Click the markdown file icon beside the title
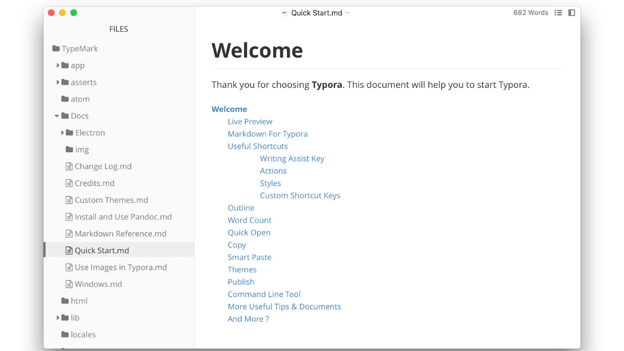 click(x=284, y=13)
